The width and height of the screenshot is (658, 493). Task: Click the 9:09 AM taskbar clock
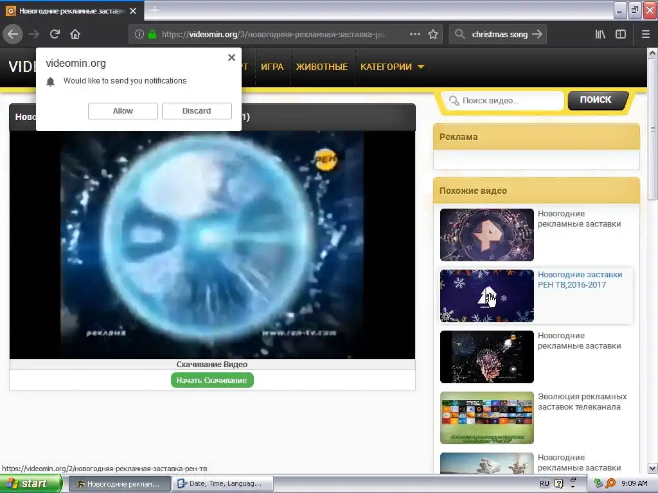tap(634, 483)
